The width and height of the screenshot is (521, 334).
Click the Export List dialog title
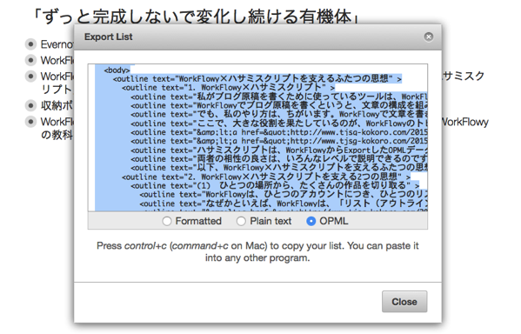click(x=109, y=37)
